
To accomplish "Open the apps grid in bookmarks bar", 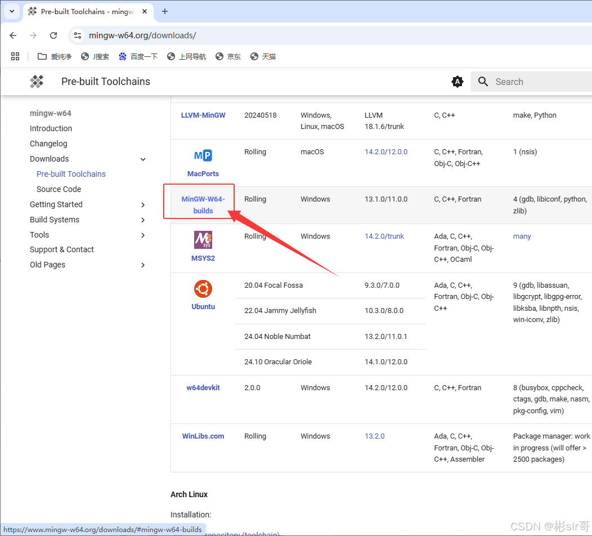I will (15, 56).
